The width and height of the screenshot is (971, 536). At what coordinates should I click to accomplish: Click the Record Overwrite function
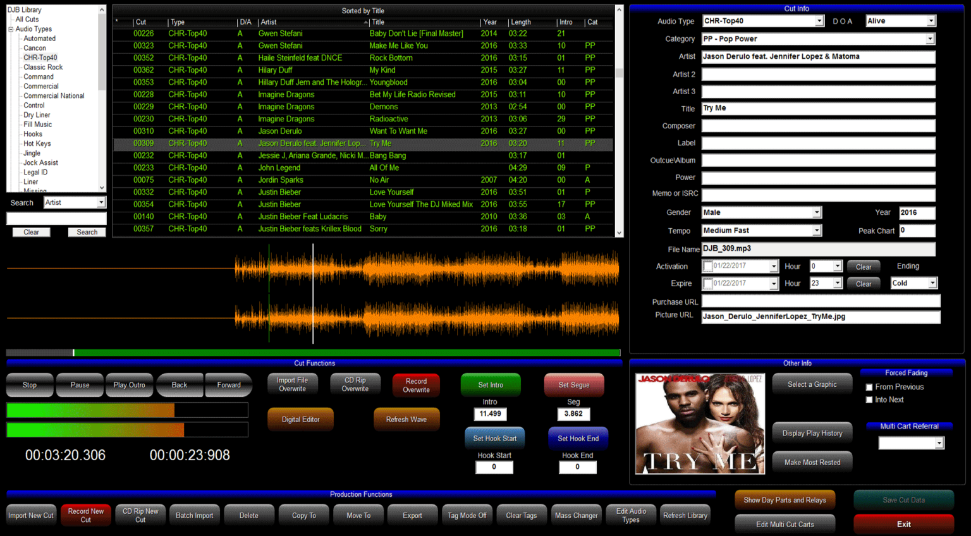click(415, 384)
